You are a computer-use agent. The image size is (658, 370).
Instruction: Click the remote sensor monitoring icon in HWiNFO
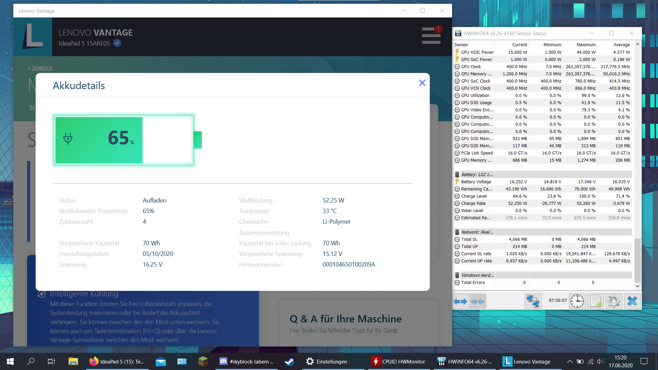[533, 301]
